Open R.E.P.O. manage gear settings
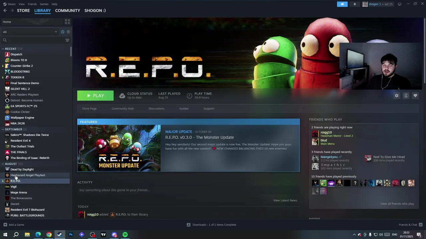The image size is (426, 239). (x=397, y=96)
